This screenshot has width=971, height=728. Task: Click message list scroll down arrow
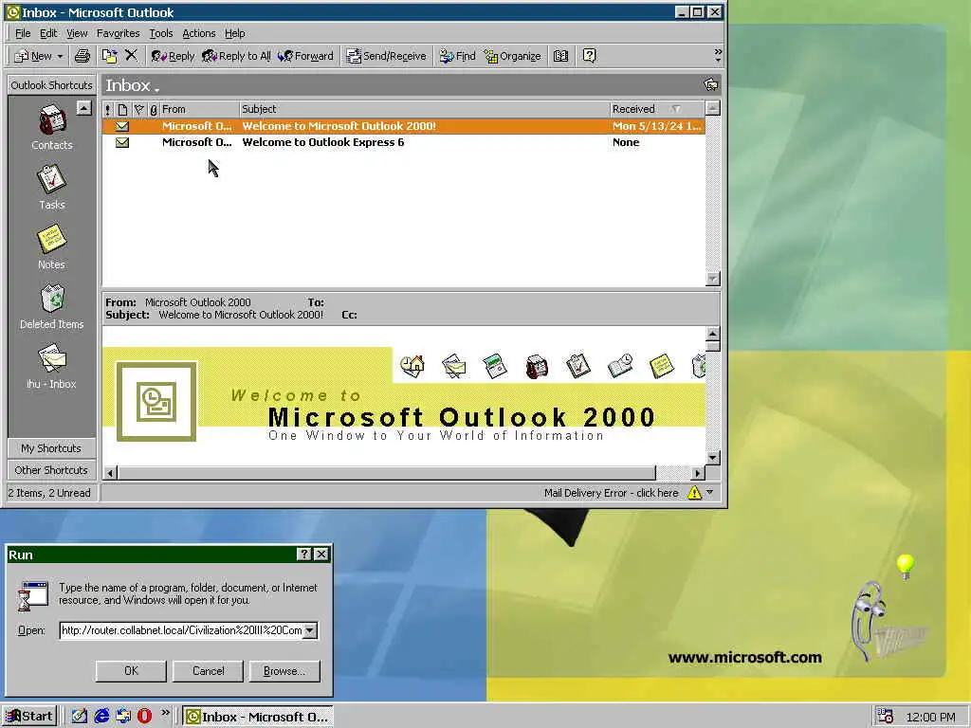[x=713, y=280]
